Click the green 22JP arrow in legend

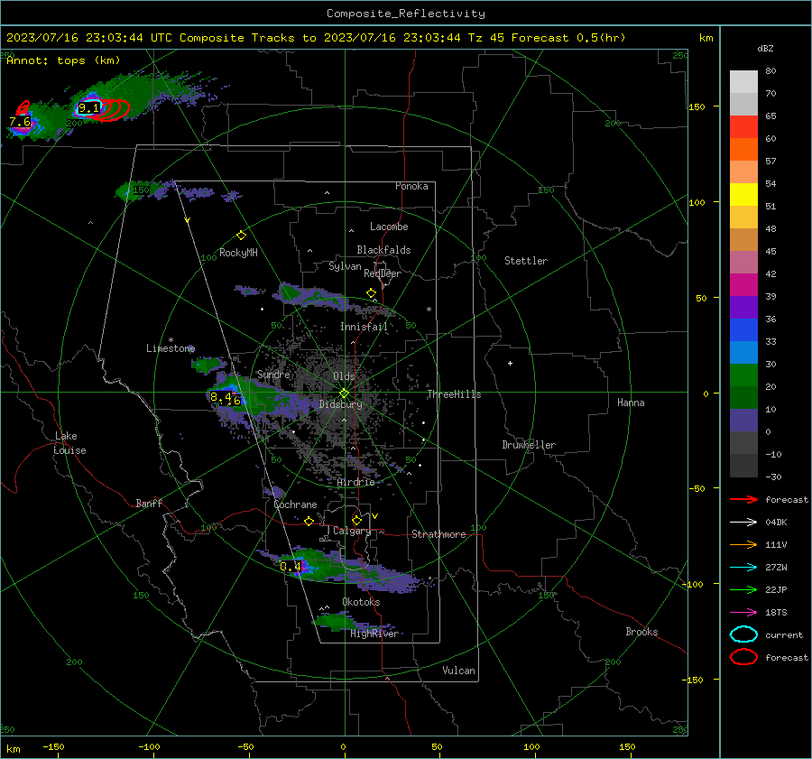click(x=743, y=589)
